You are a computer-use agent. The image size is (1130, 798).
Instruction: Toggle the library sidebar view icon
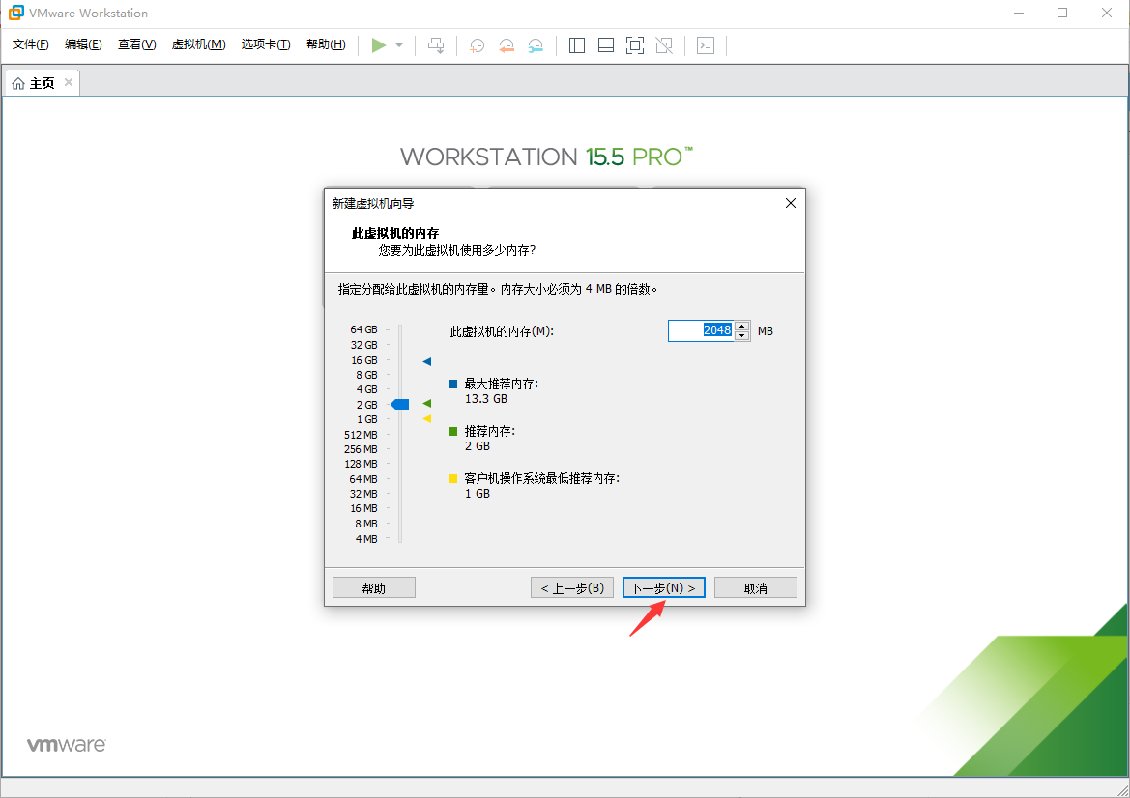[x=576, y=45]
